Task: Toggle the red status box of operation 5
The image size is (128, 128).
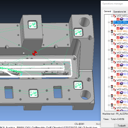Action: coord(118,28)
